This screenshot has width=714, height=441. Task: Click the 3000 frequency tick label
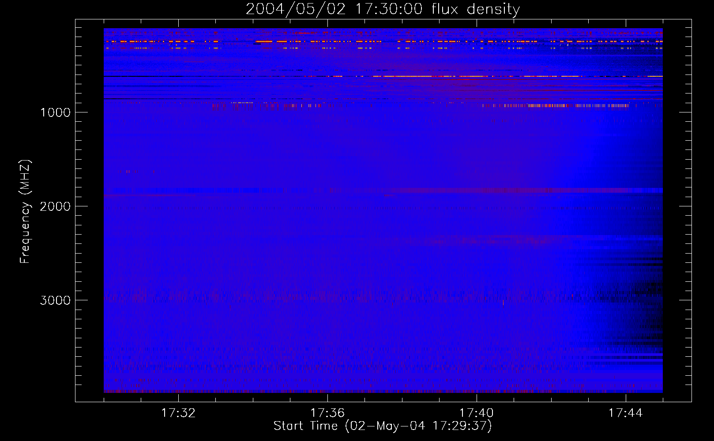(x=55, y=300)
